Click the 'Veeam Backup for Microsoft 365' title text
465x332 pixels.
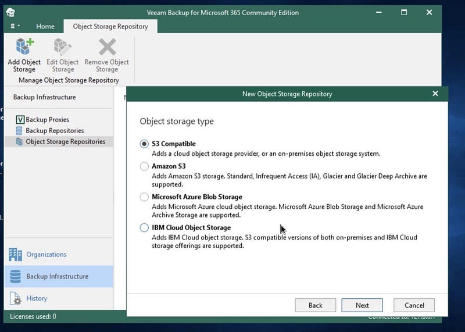point(223,13)
